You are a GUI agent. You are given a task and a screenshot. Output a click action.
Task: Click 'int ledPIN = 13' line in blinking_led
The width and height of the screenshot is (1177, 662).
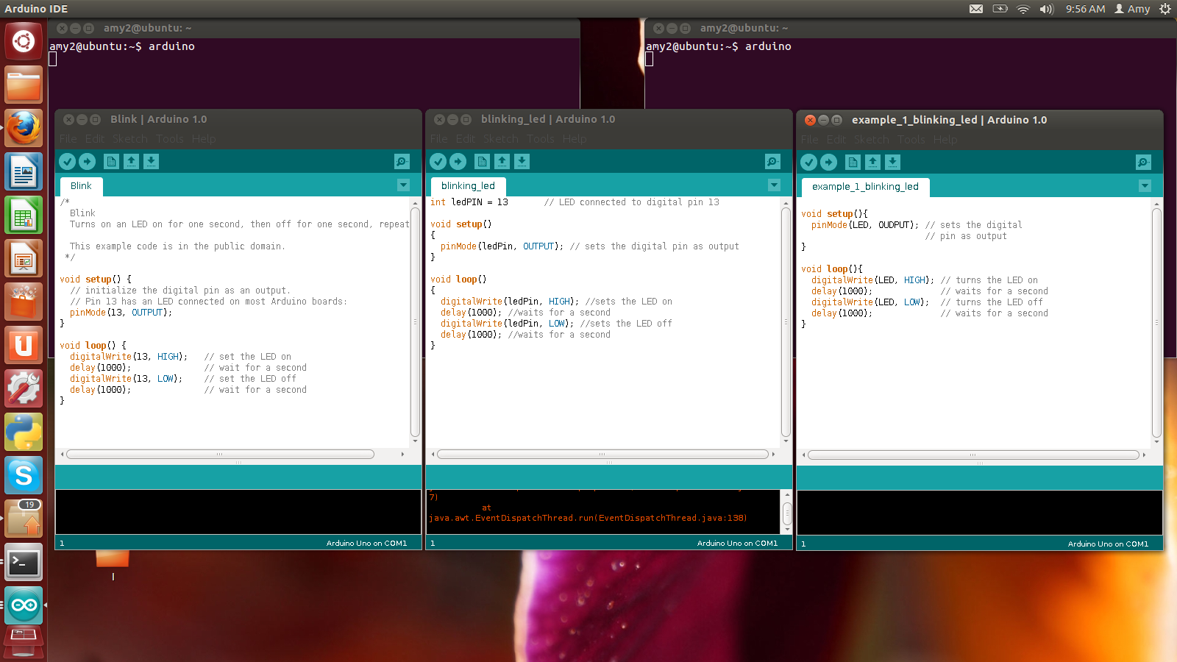(469, 202)
